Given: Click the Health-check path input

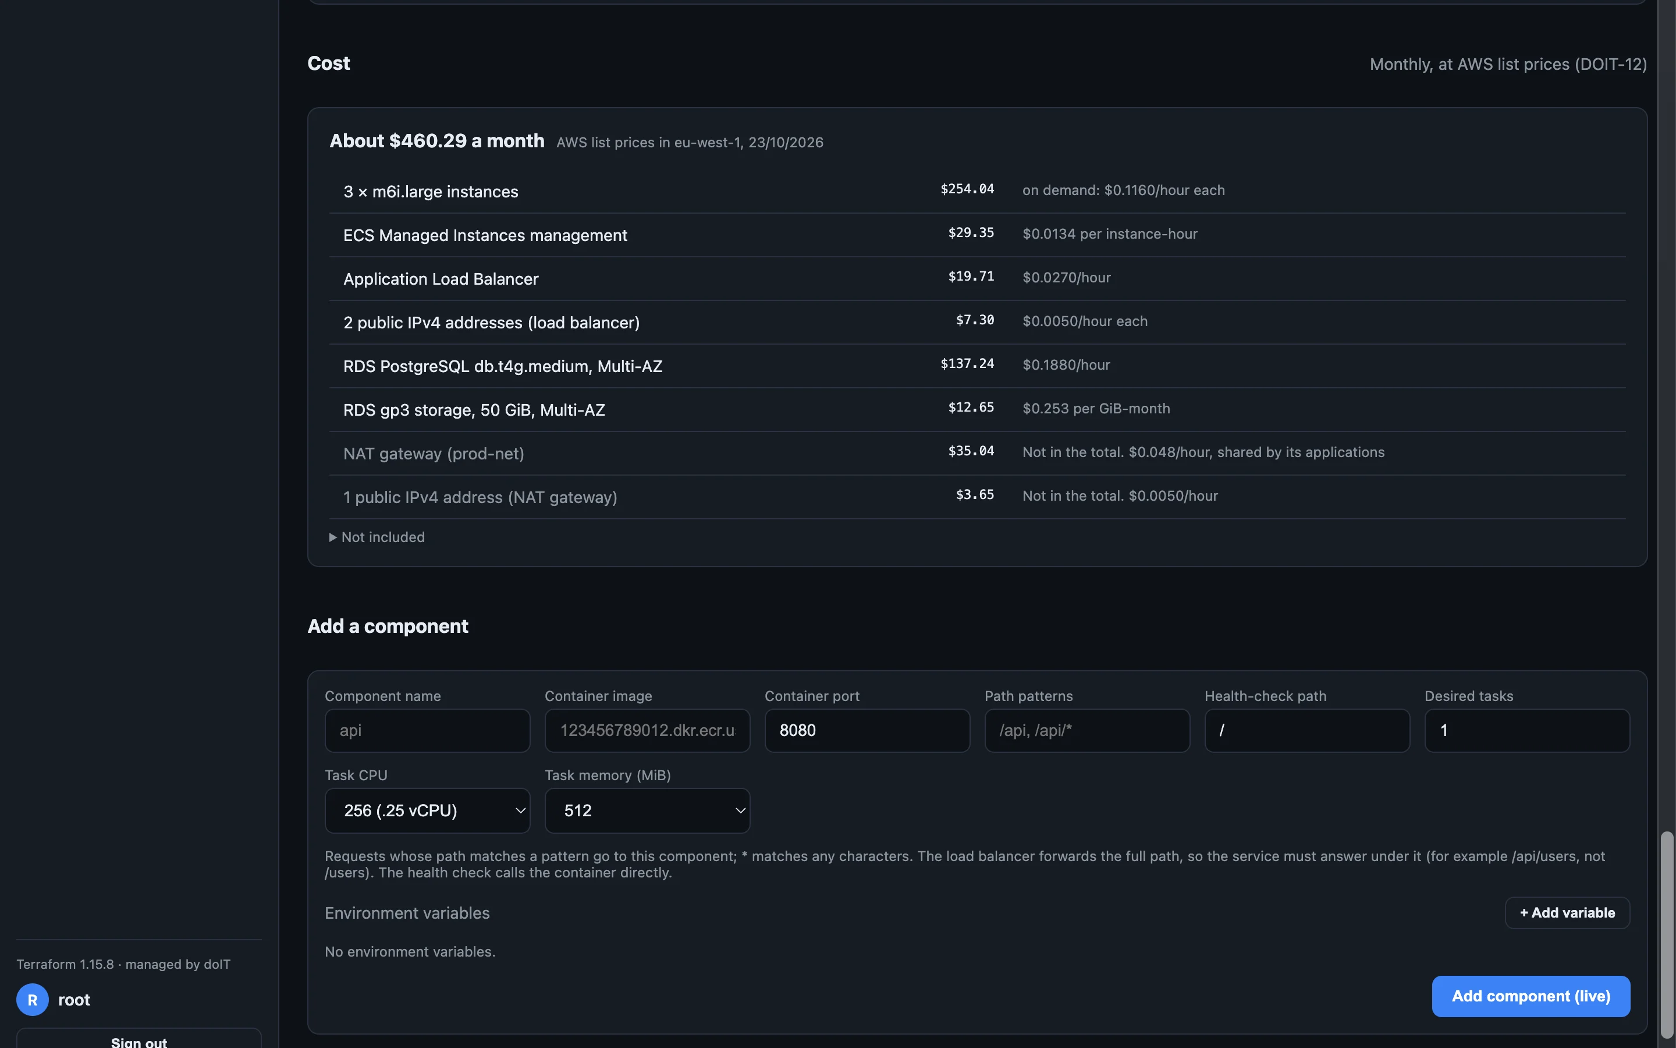Looking at the screenshot, I should click(1307, 731).
